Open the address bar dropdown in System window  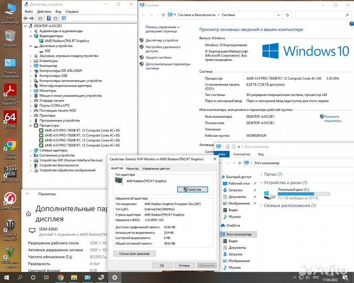coord(278,15)
